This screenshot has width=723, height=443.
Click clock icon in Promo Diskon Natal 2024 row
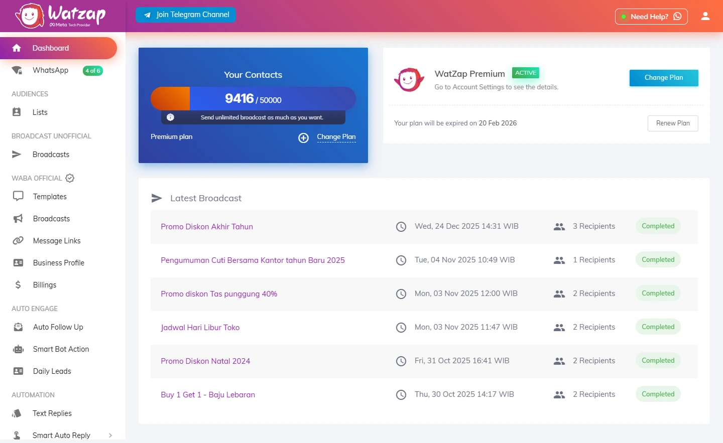click(x=401, y=361)
